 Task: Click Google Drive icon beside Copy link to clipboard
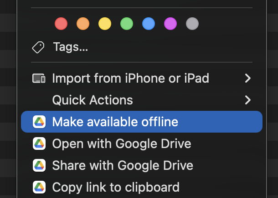point(39,187)
